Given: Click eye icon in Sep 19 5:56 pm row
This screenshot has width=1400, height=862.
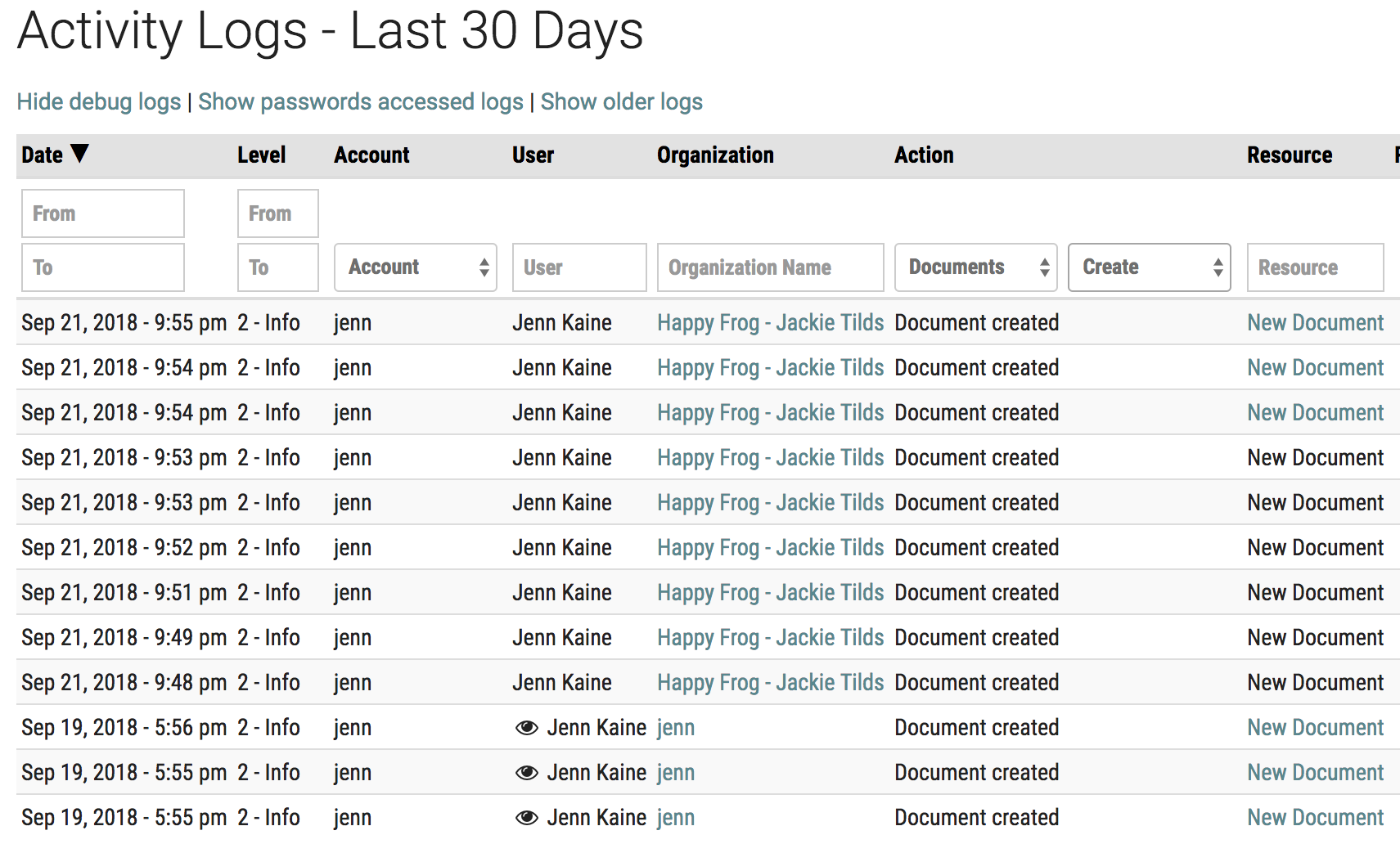Looking at the screenshot, I should point(526,728).
